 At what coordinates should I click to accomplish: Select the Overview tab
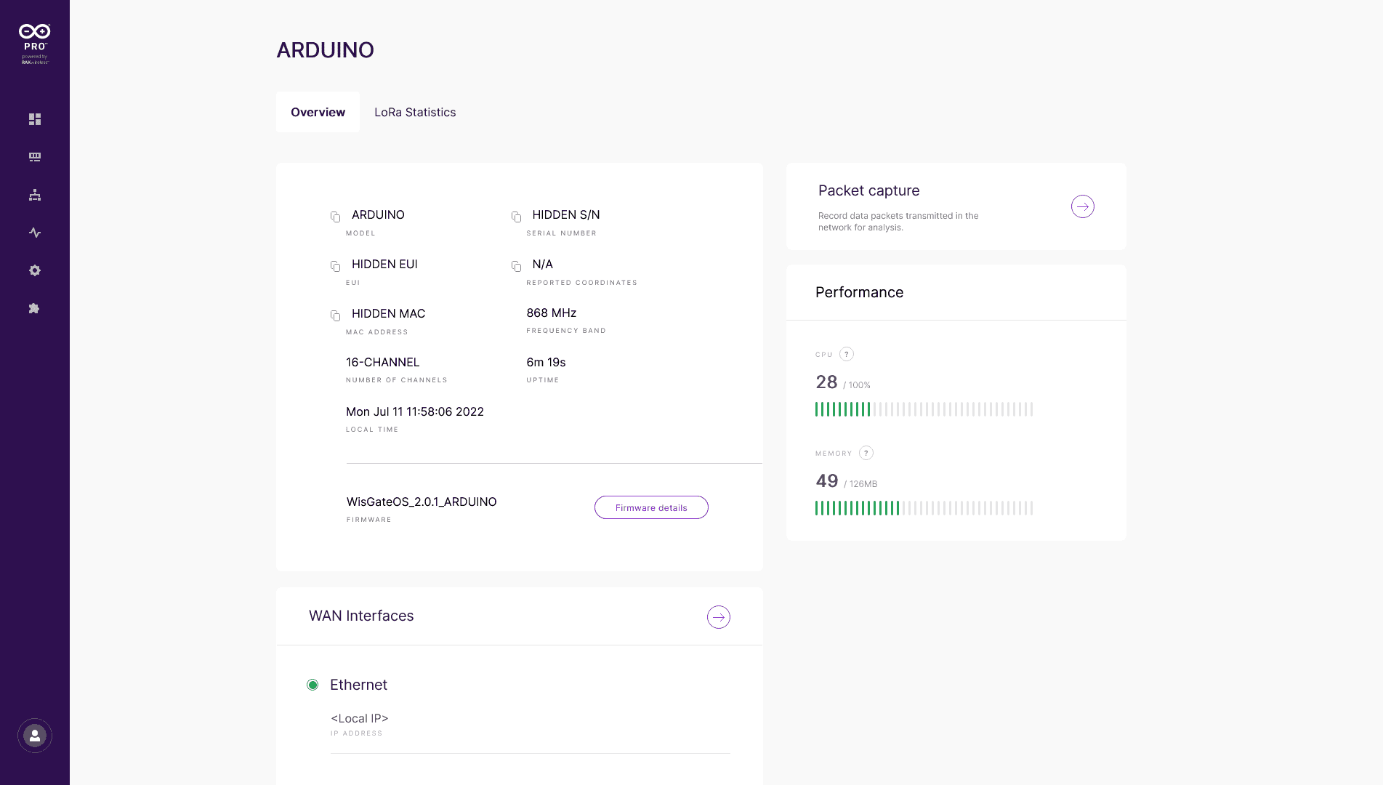[318, 112]
